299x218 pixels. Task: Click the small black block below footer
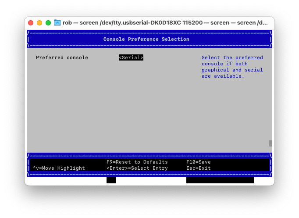coord(111,180)
